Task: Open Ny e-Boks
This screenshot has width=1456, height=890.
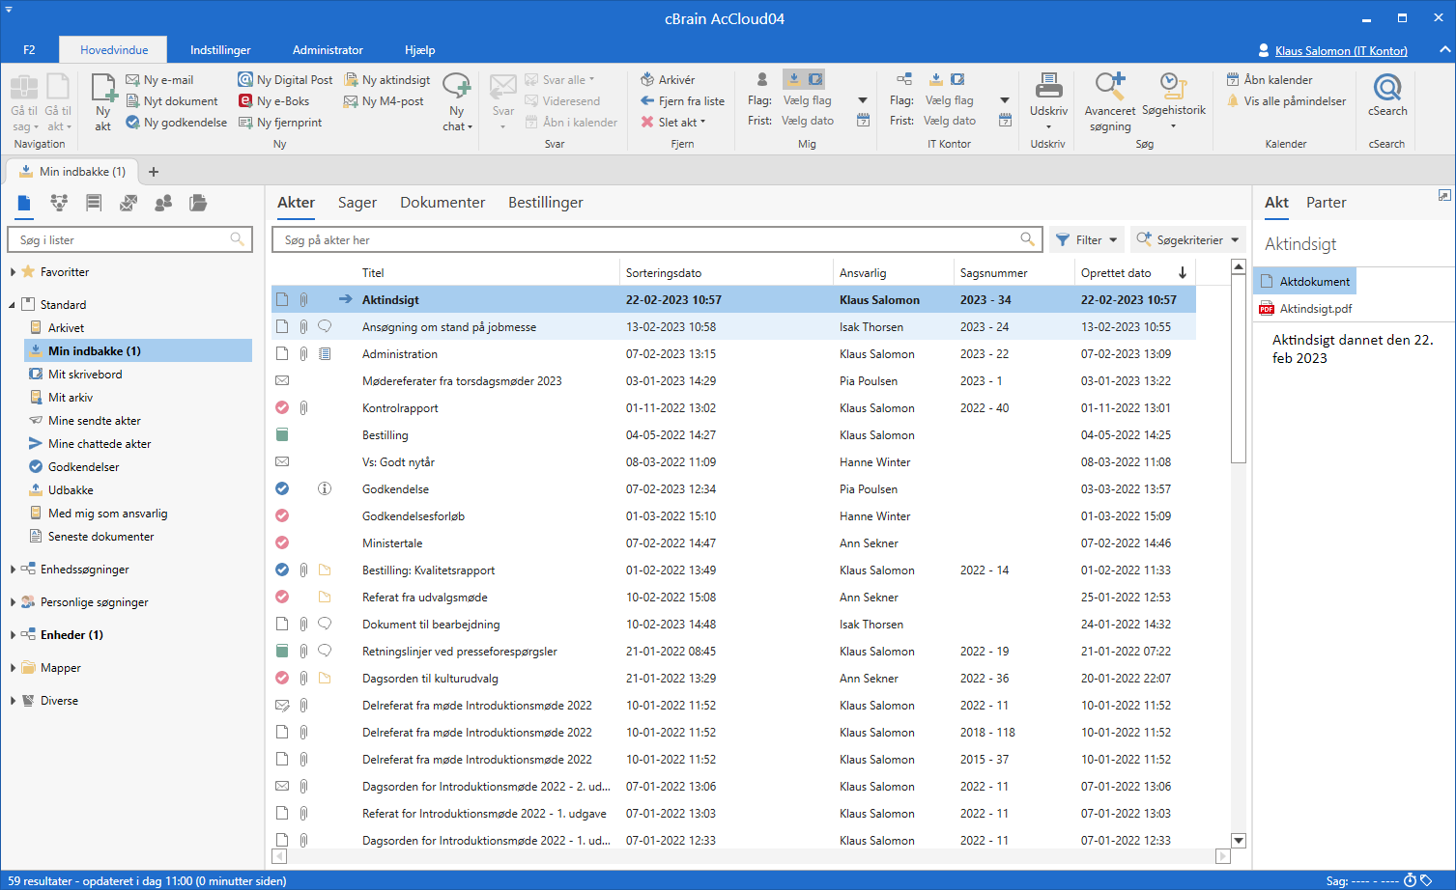Action: click(274, 101)
